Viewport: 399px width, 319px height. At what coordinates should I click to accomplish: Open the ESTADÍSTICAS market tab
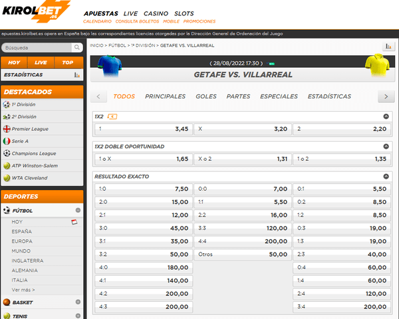coord(329,96)
